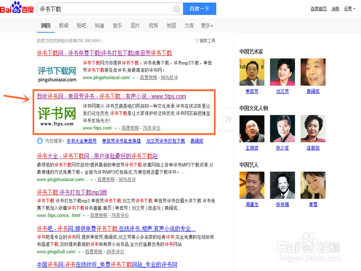This screenshot has height=271, width=361.
Task: Open the 评书吧 - 评书网 result title
Action: coord(116,229)
